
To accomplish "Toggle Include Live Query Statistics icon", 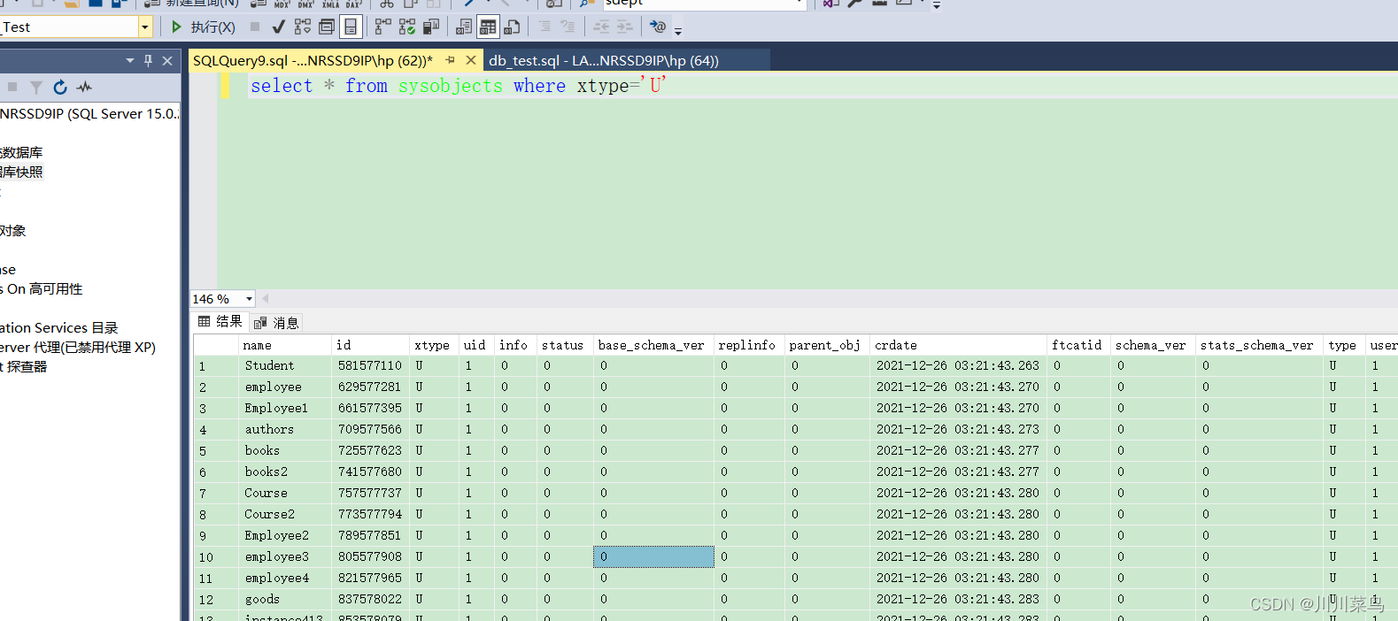I will pyautogui.click(x=407, y=27).
